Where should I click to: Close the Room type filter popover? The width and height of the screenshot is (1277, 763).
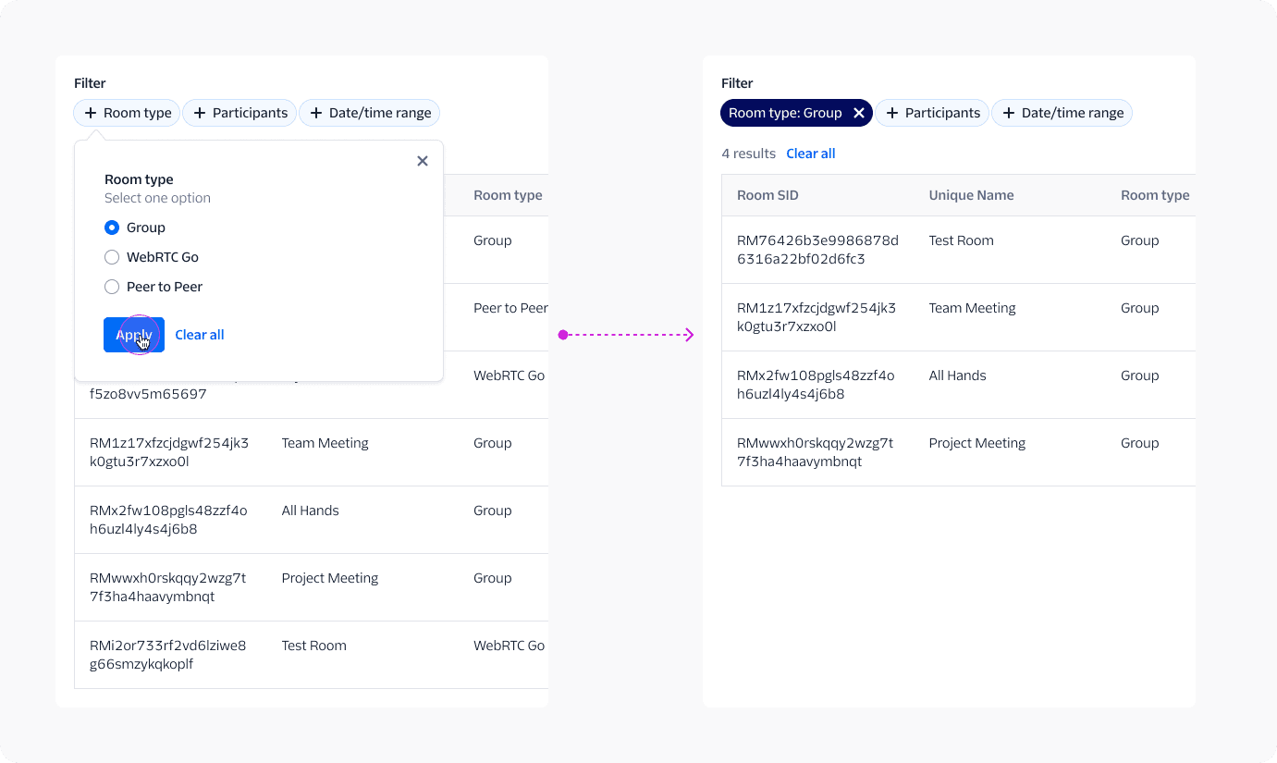[x=422, y=160]
